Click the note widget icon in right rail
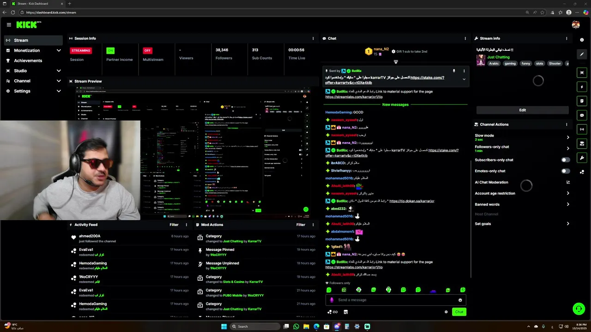Image resolution: width=591 pixels, height=332 pixels. [582, 101]
